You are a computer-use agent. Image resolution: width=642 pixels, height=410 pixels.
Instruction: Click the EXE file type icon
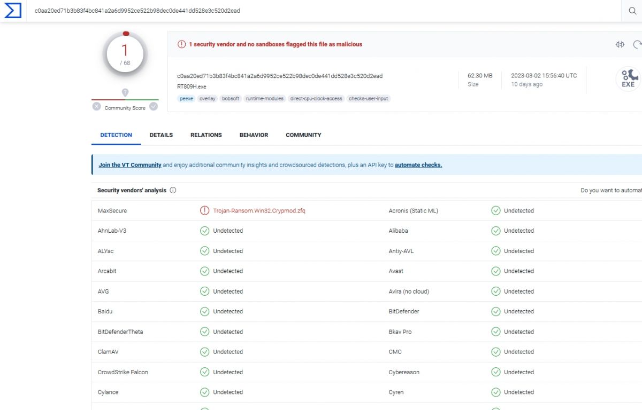629,79
